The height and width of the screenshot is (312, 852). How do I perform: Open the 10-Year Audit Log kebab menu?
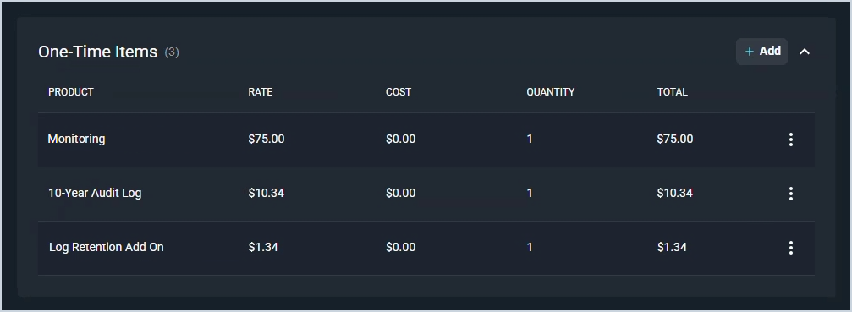790,194
